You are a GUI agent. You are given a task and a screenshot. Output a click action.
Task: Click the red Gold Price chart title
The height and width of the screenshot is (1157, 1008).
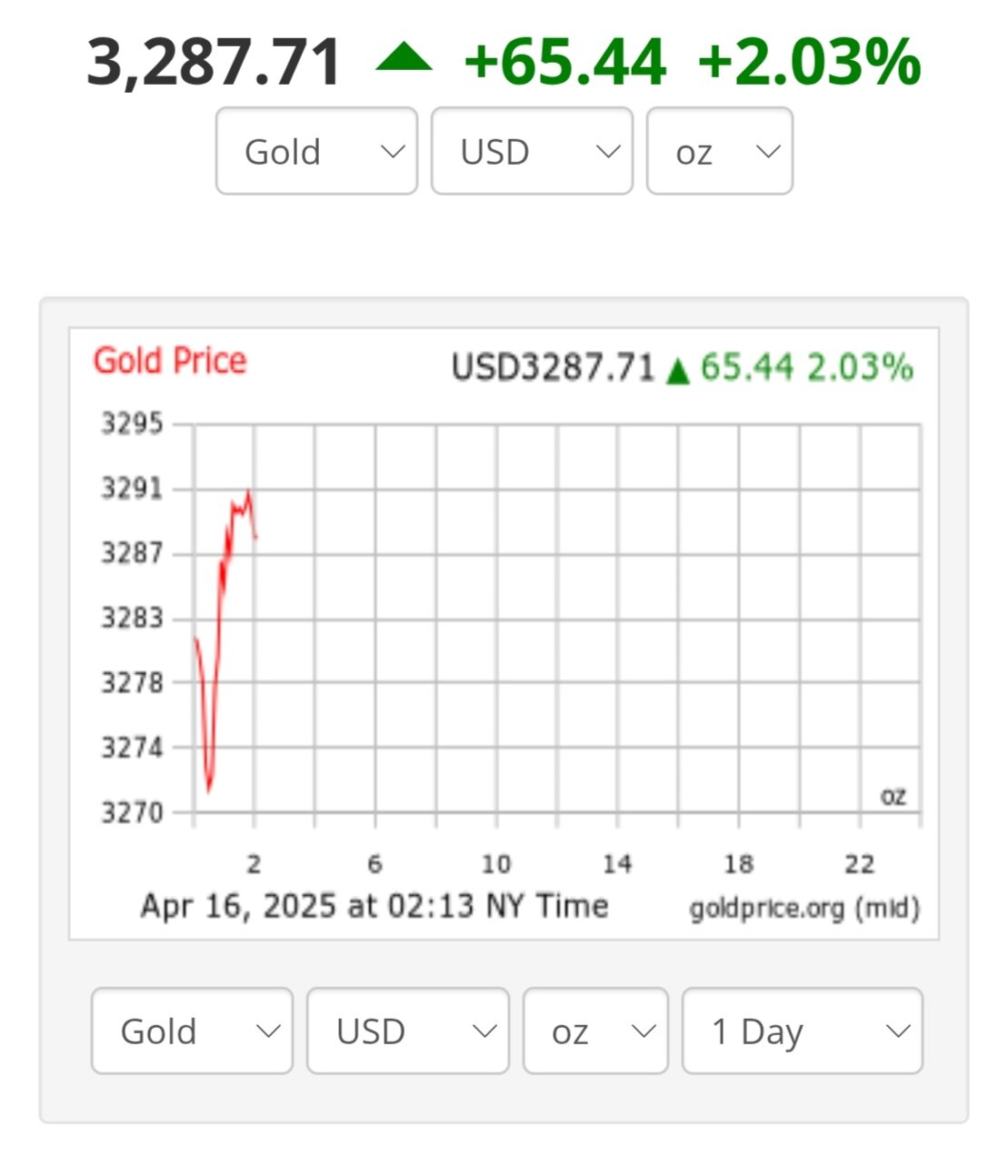(170, 361)
